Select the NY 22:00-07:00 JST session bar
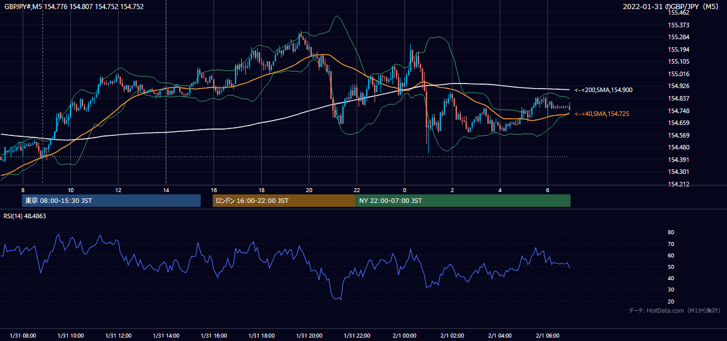This screenshot has width=727, height=341. click(x=463, y=201)
